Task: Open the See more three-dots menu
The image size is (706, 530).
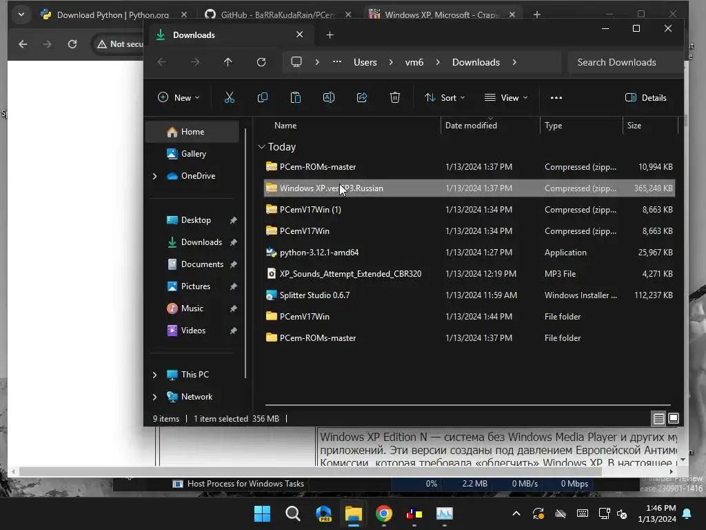Action: click(x=556, y=97)
